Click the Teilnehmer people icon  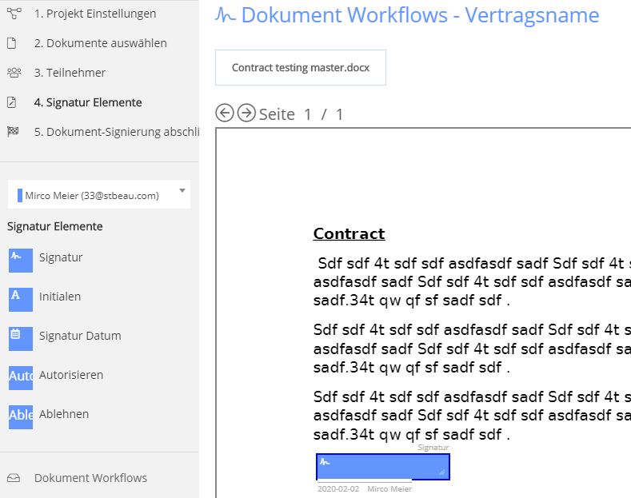click(14, 73)
